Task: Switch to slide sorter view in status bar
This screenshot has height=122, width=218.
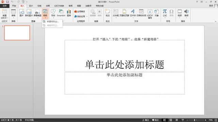Action: click(171, 120)
